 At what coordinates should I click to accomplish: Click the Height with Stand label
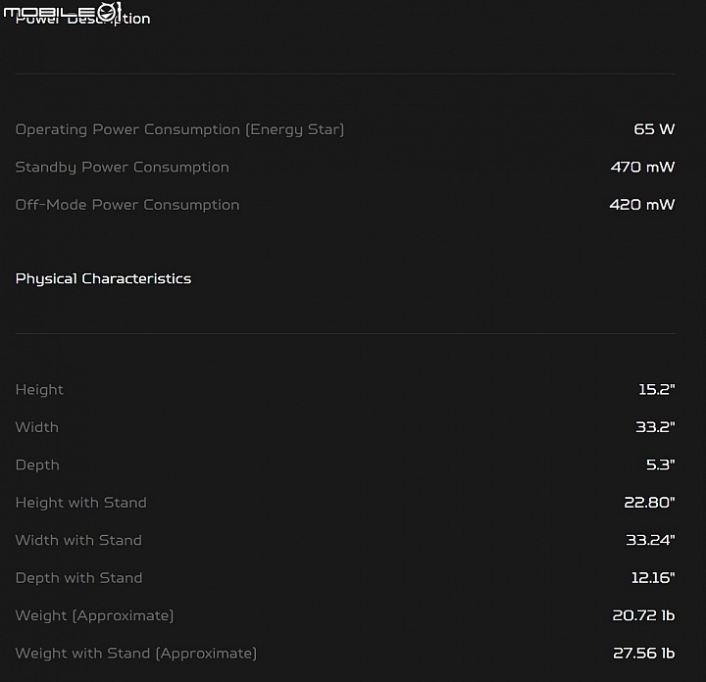[x=81, y=503]
